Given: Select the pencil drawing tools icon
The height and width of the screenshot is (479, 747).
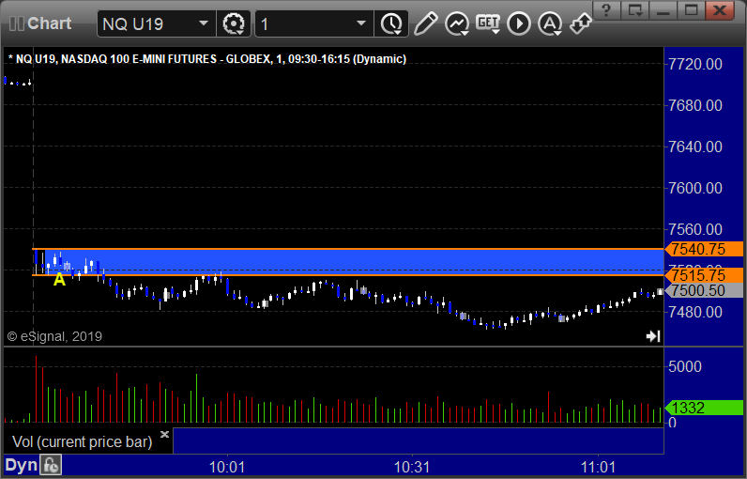Looking at the screenshot, I should 424,23.
